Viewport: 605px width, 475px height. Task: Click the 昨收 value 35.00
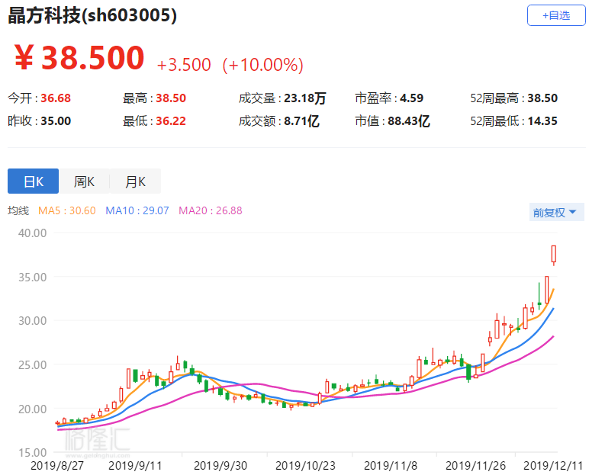(56, 121)
